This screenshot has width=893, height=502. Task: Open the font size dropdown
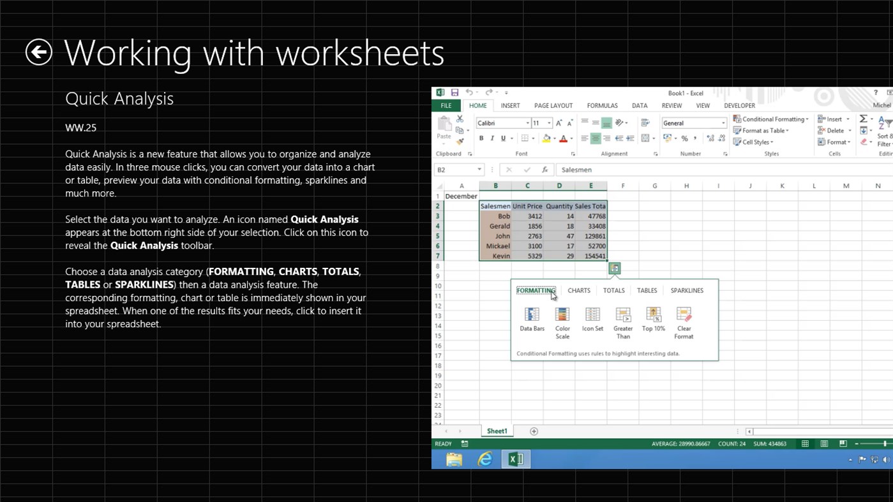[549, 122]
